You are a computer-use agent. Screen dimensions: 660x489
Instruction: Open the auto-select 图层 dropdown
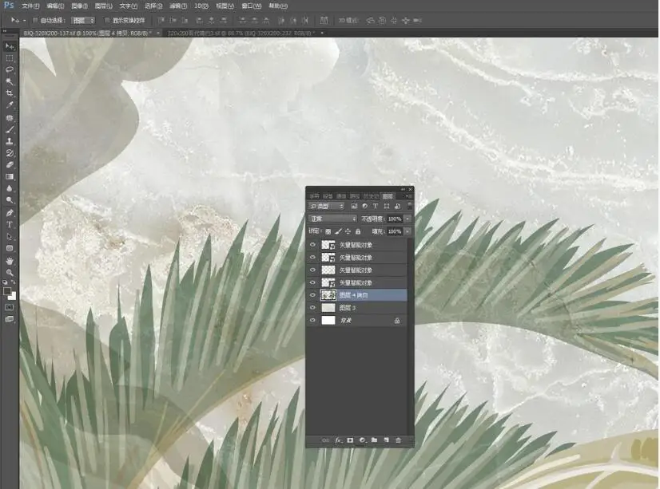[83, 20]
